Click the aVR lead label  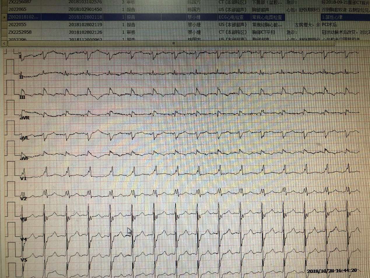pos(25,117)
